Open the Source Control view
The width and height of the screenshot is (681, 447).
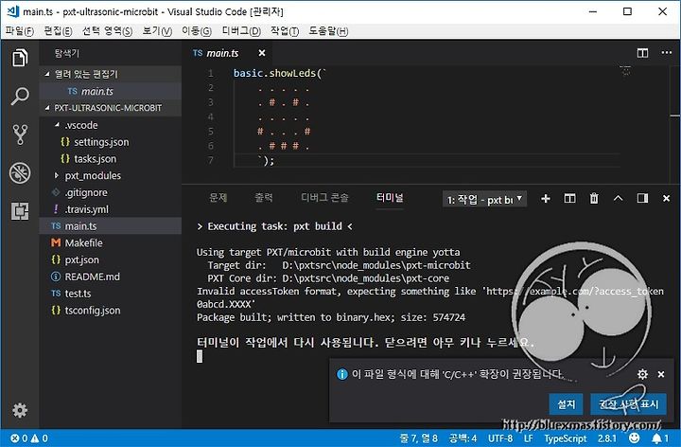pos(20,134)
